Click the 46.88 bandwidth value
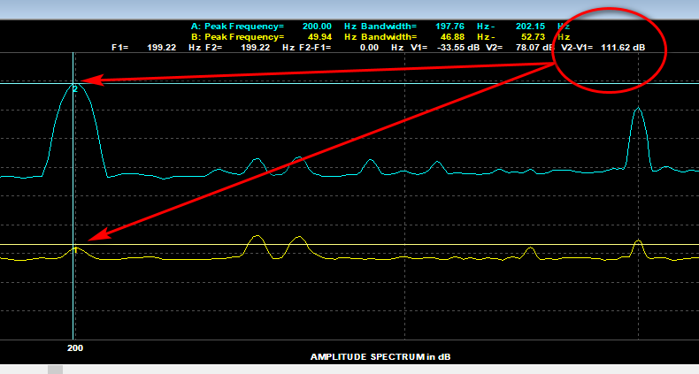Screen dimensions: 699x374 point(452,37)
